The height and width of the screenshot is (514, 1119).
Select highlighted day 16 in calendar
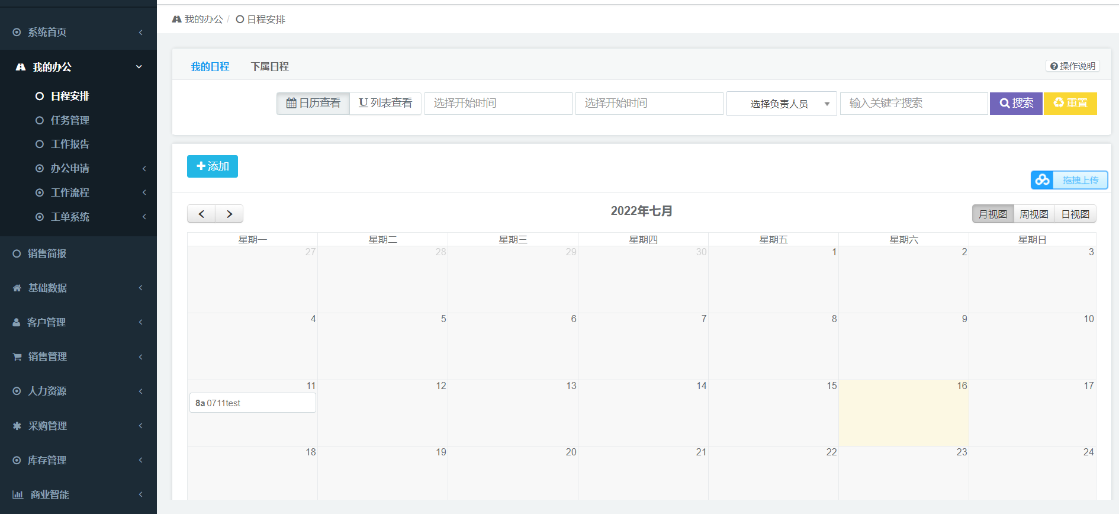click(903, 413)
